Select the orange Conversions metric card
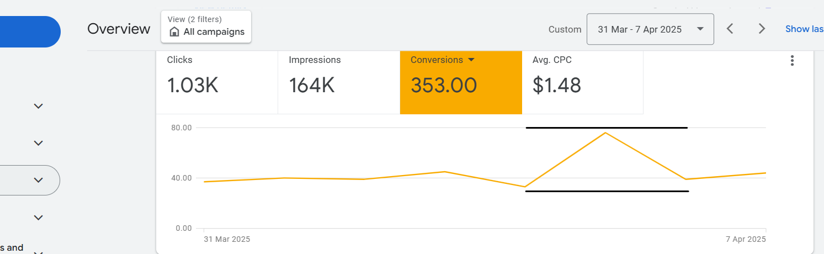This screenshot has width=824, height=254. (x=460, y=82)
